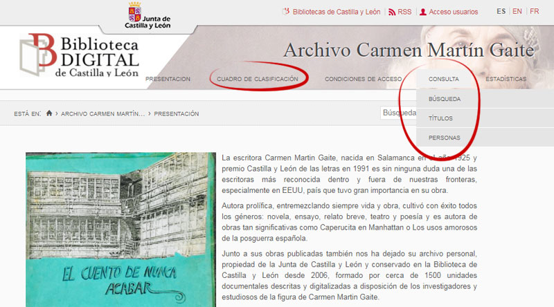Open the Acceso usuarios link
Screen dimensions: 554x307
coord(454,12)
